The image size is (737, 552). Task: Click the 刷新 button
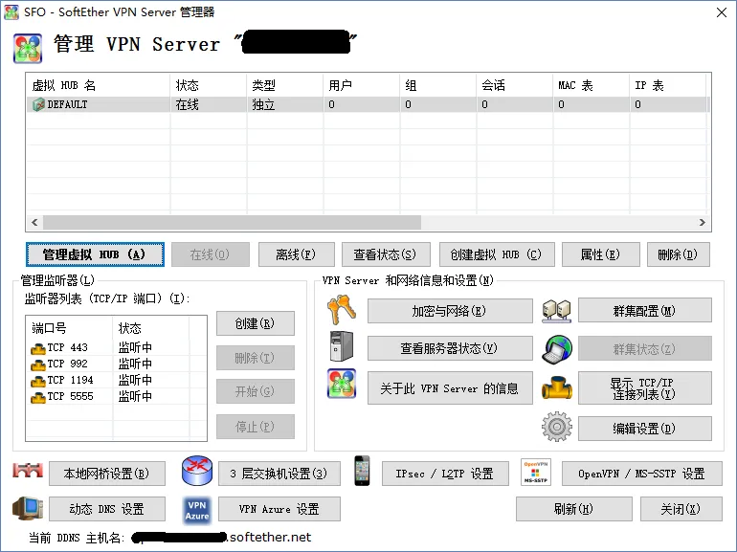[x=573, y=509]
